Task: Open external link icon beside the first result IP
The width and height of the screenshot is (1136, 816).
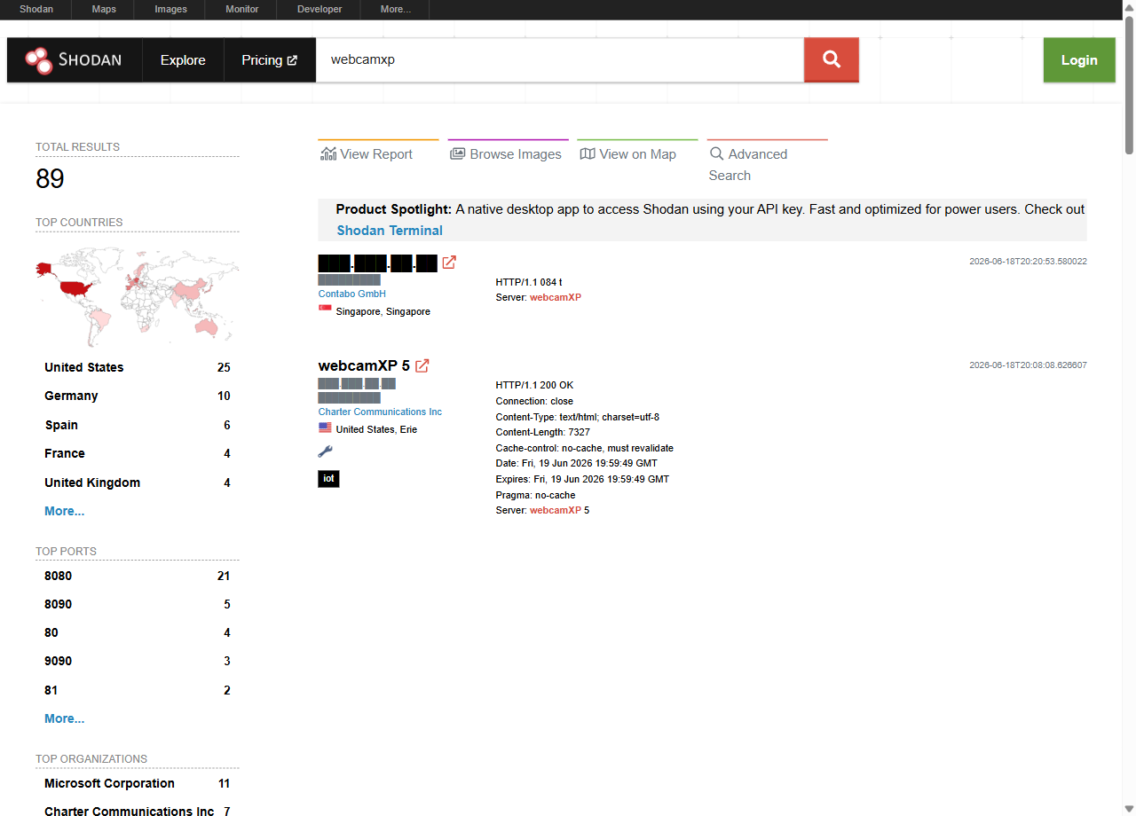Action: pos(449,263)
